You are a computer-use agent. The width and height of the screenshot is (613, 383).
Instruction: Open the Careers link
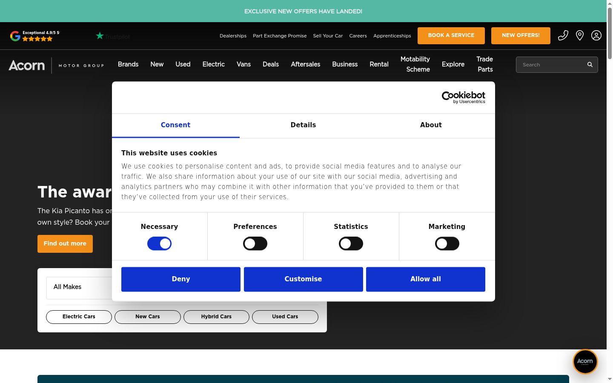358,36
